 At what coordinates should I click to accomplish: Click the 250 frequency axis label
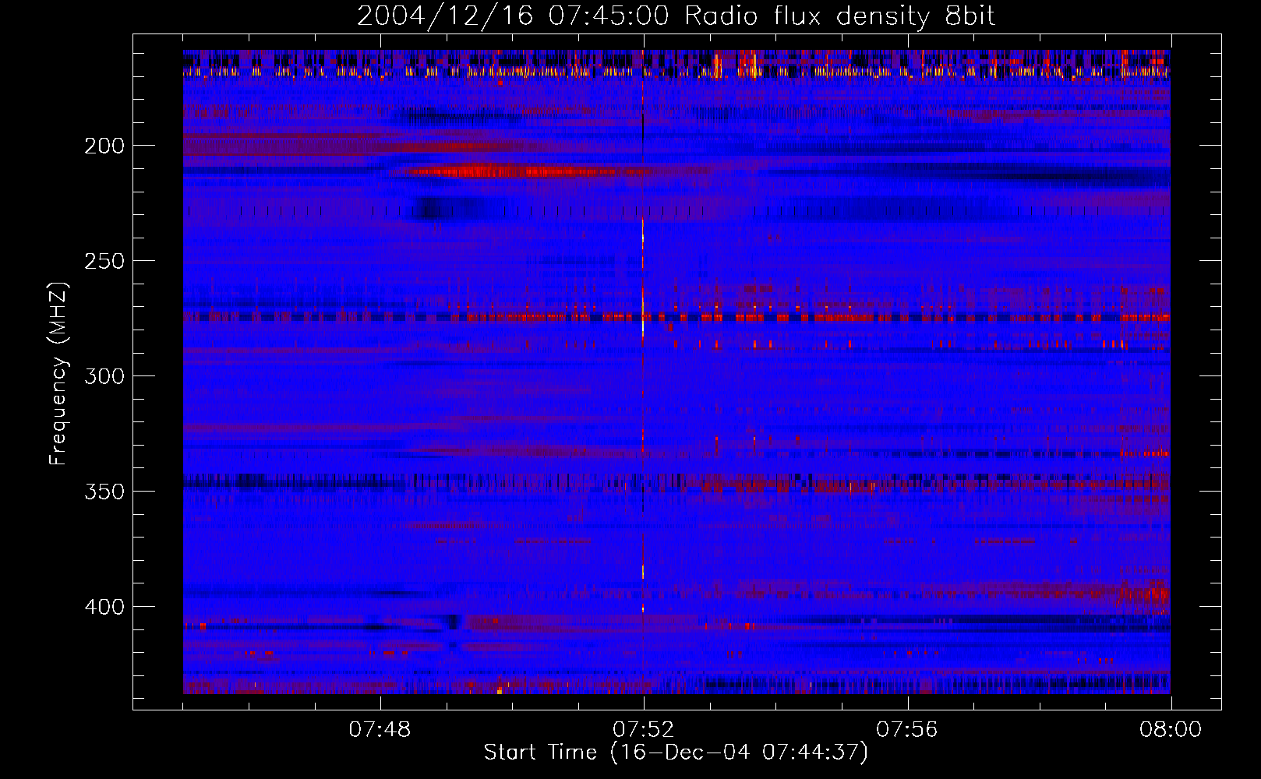pos(104,261)
